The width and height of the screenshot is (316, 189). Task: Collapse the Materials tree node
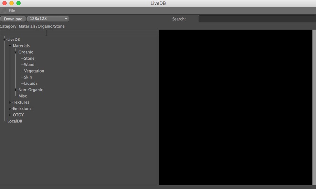pos(10,46)
